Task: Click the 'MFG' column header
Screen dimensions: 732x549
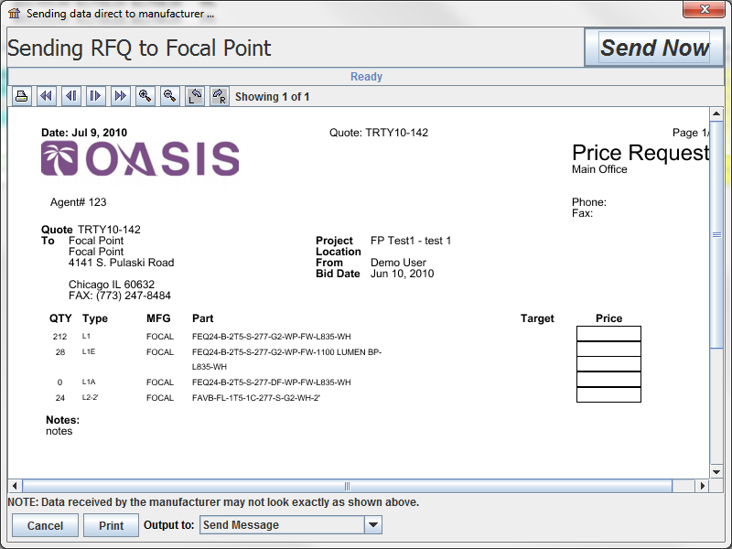Action: click(x=158, y=318)
